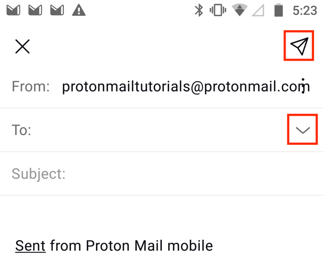Focus the To recipient field
Image resolution: width=323 pixels, height=264 pixels.
click(159, 130)
